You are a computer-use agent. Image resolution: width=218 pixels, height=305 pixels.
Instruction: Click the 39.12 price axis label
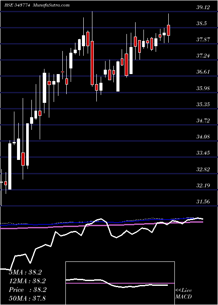[x=204, y=7]
